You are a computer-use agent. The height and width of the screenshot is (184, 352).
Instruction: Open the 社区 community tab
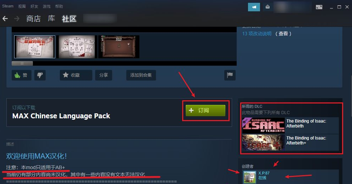tap(69, 19)
